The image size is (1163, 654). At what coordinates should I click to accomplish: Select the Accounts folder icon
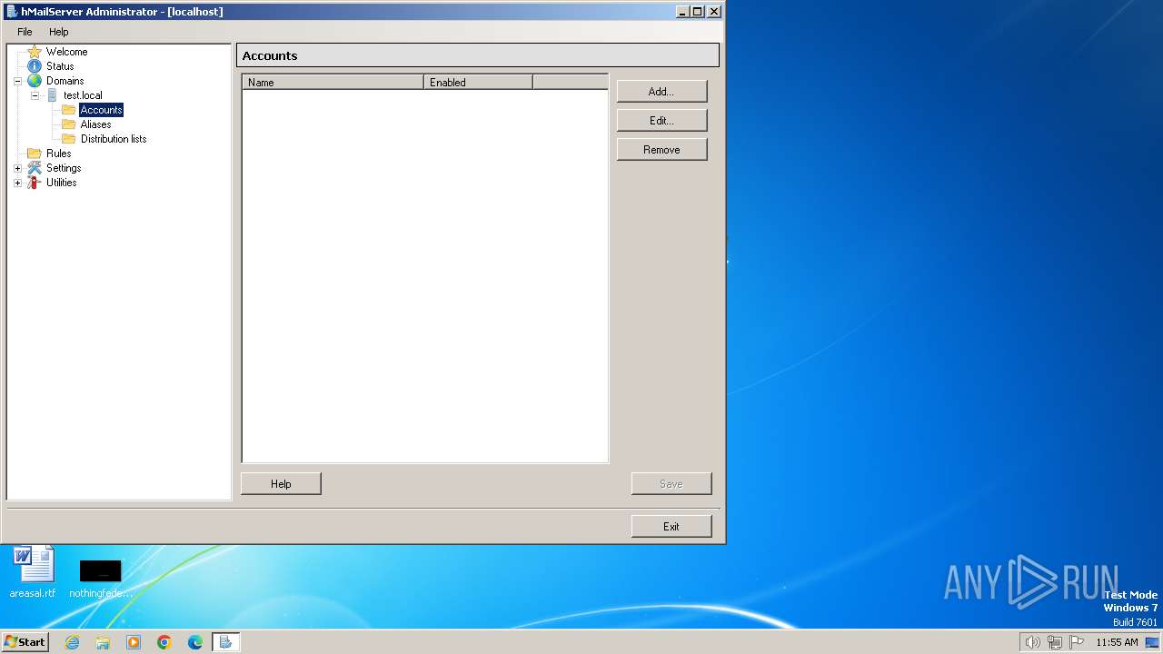tap(69, 110)
